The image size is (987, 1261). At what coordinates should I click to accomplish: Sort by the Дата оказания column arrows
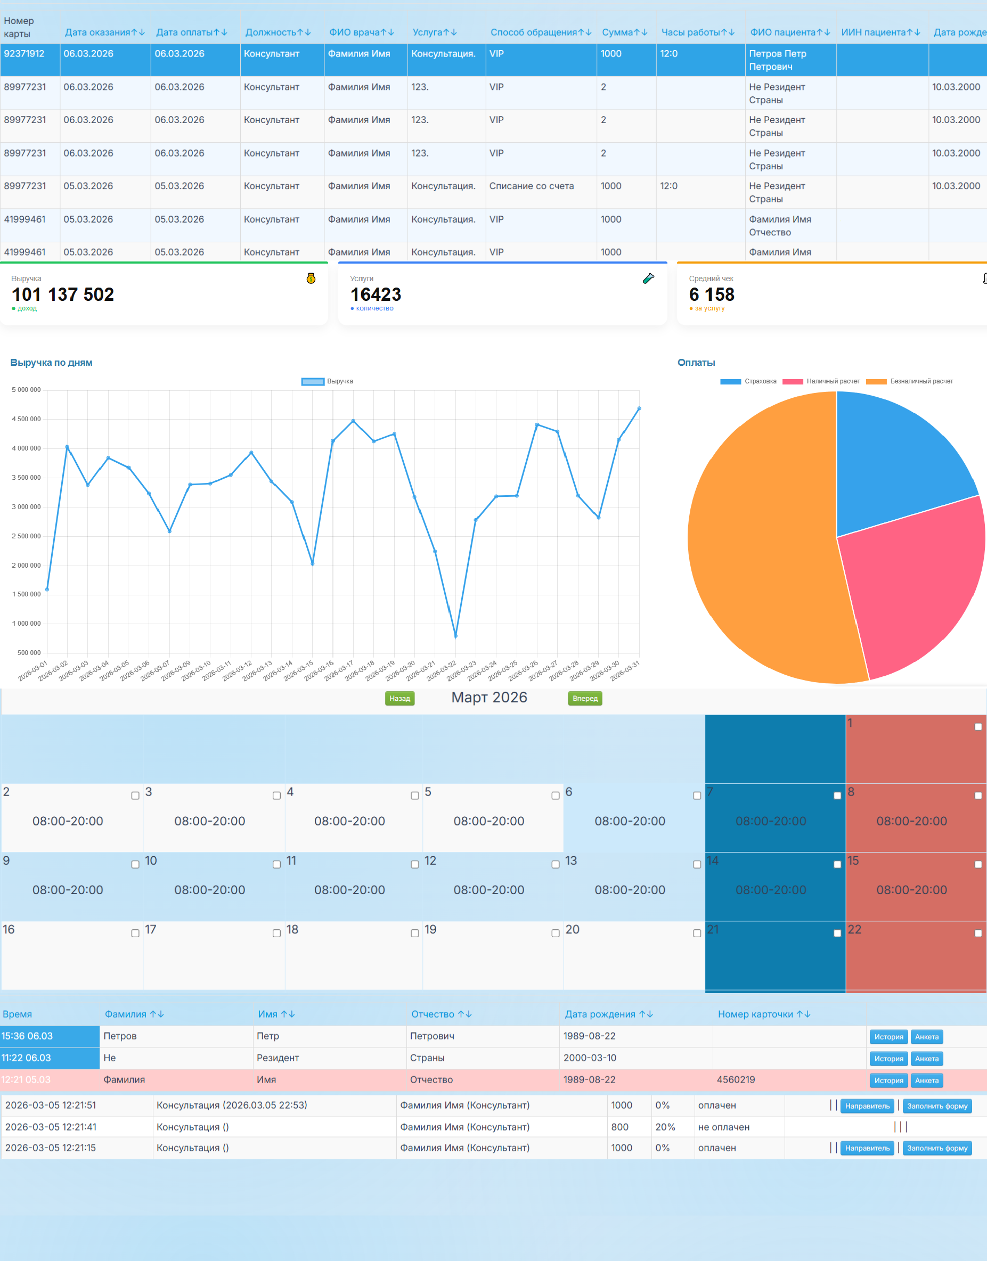coord(137,32)
